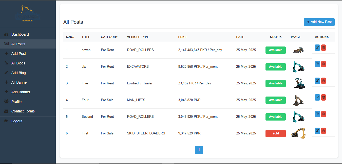Viewport: 342px width, 164px height.
Task: Go to pagination page 1
Action: click(199, 150)
